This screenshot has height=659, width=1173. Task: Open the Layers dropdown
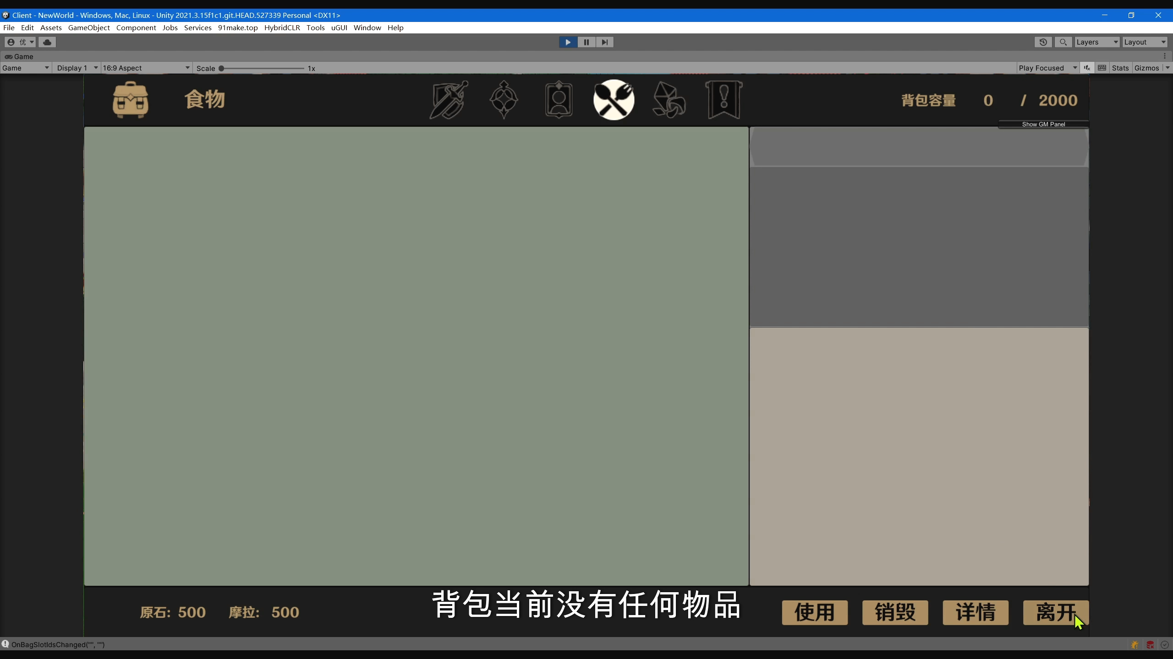coord(1096,42)
